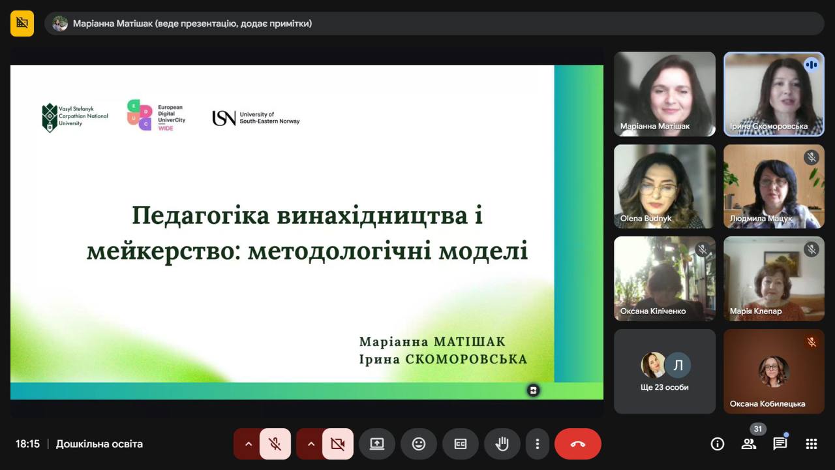
Task: Open meeting details info icon
Action: 718,444
